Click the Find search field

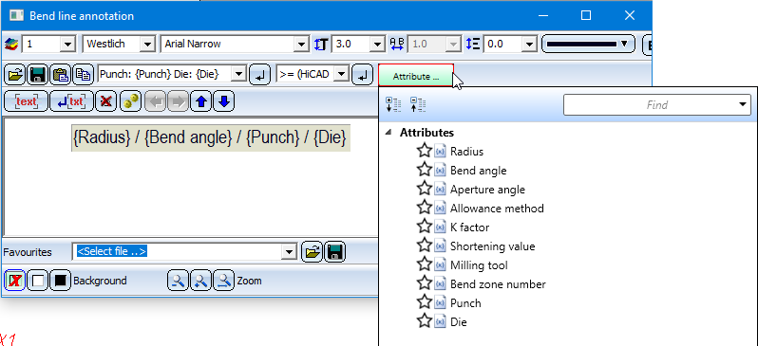coord(656,104)
